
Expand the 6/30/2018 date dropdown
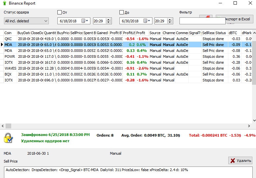pyautogui.click(x=149, y=21)
